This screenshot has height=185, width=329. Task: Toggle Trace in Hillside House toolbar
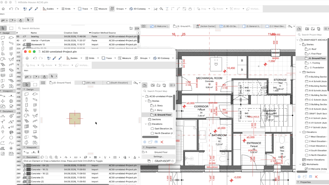tap(83, 9)
